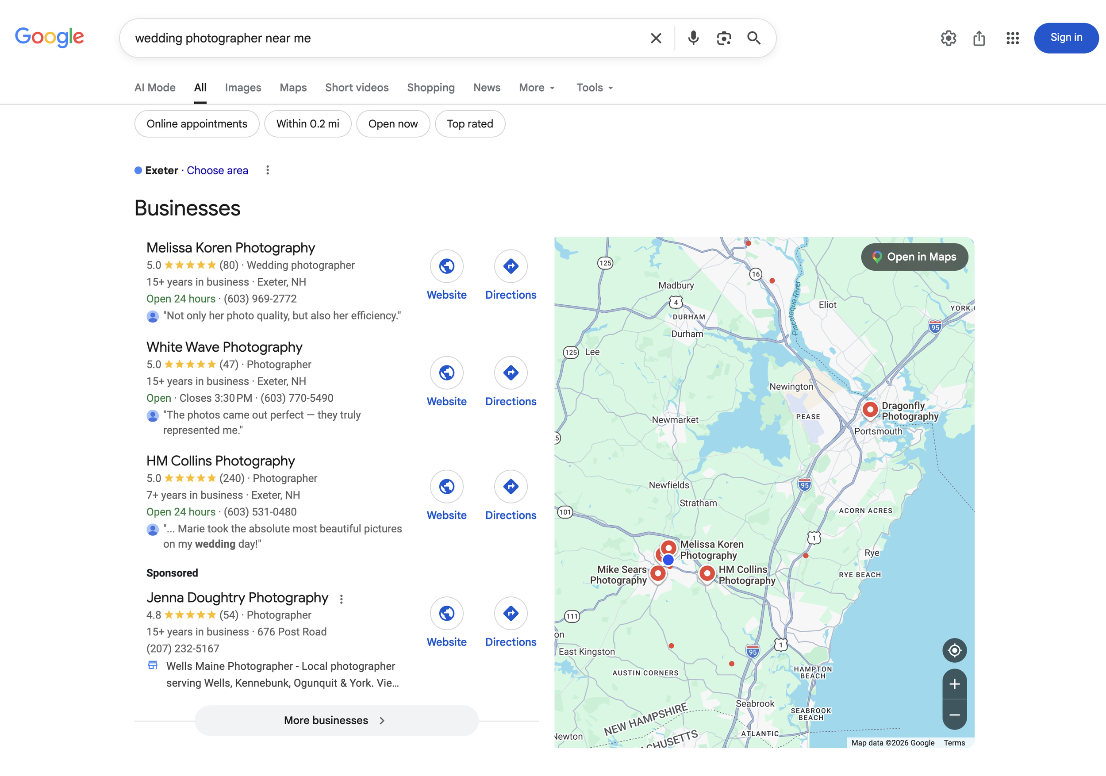Click the phone number (603) 969-2772
Screen dimensions: 1106x776
(260, 299)
